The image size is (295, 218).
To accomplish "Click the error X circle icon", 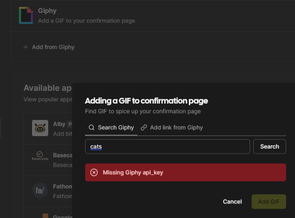I will click(x=94, y=173).
